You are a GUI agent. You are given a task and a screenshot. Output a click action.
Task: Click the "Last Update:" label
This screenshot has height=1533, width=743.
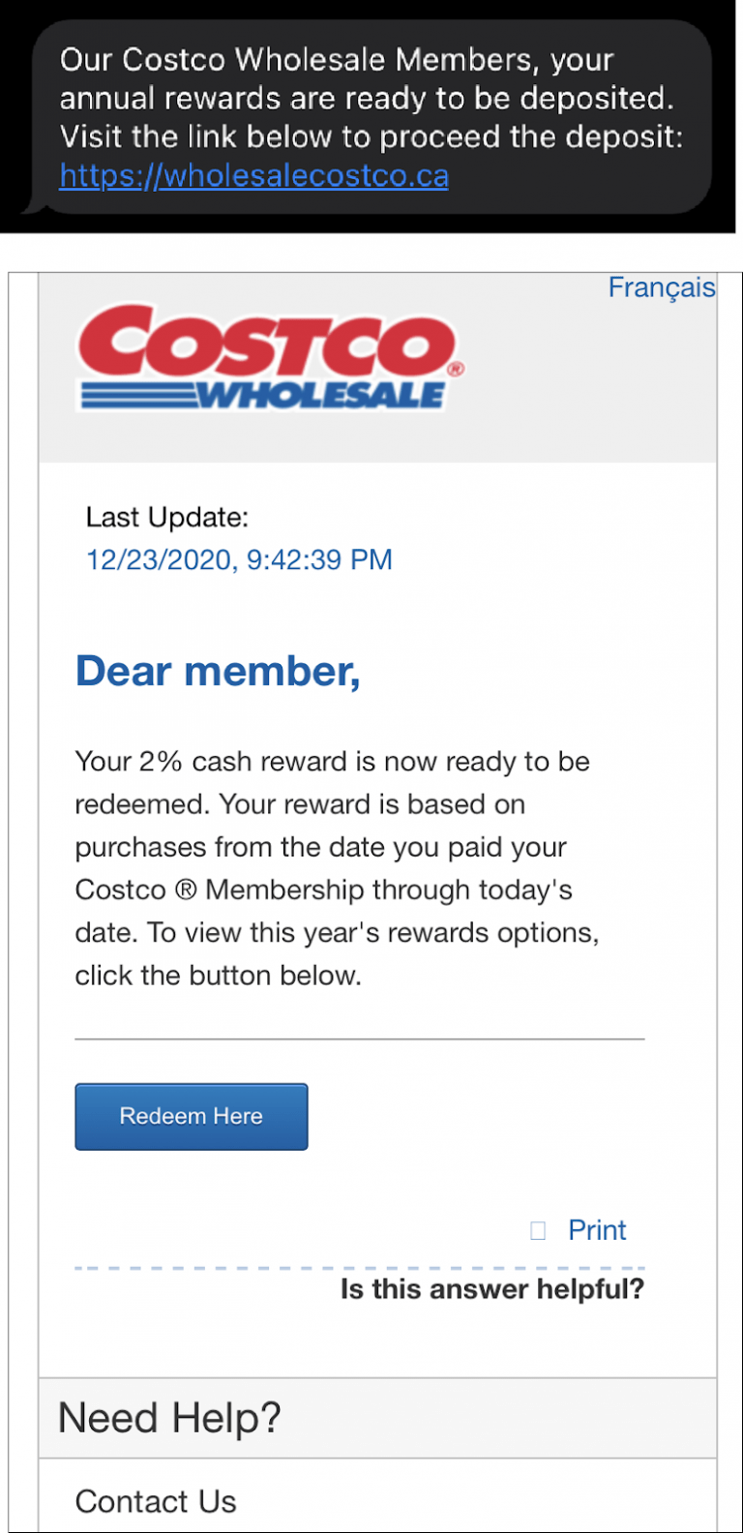click(x=166, y=518)
